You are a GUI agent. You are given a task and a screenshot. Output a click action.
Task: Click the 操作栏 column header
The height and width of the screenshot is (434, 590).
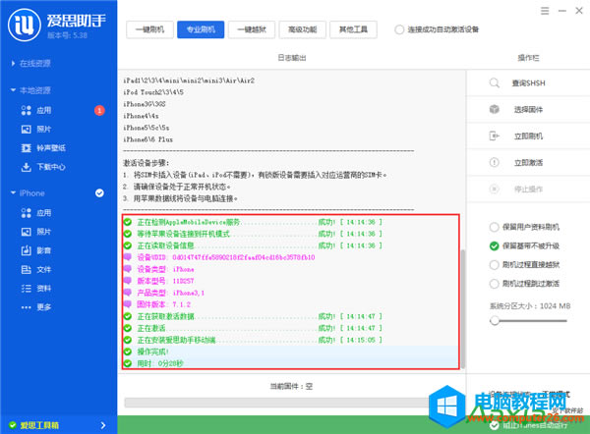pos(528,58)
